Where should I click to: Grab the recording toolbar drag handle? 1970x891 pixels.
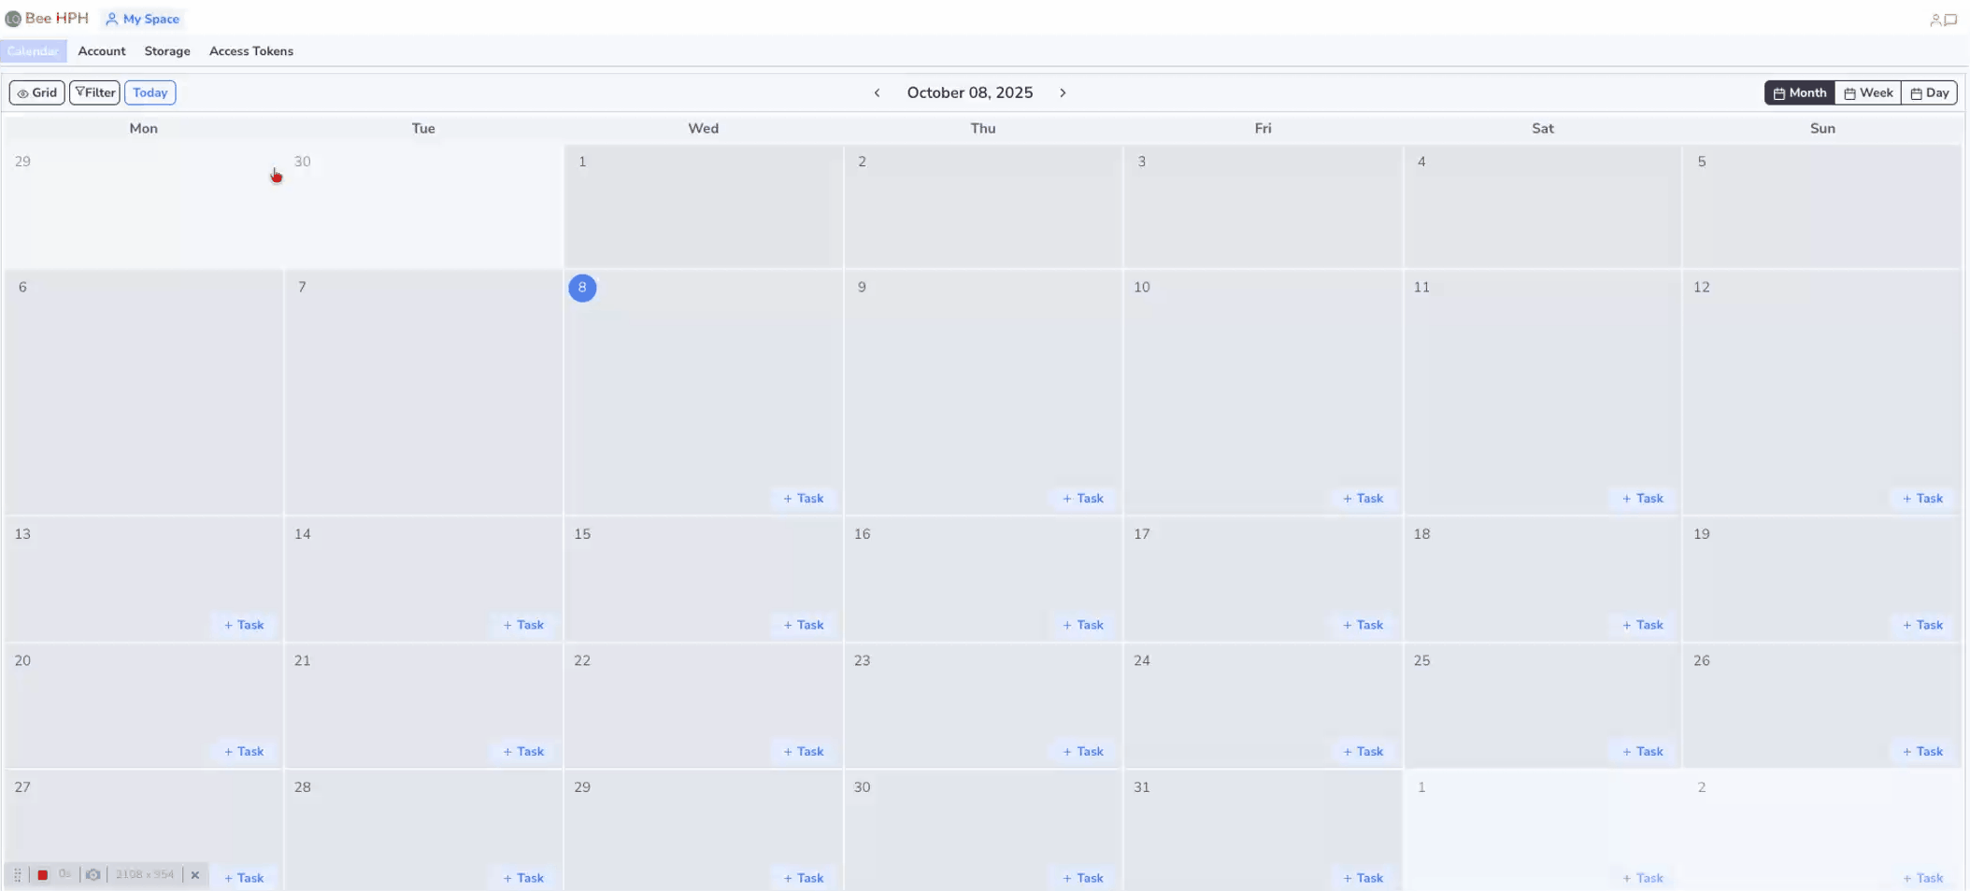click(18, 875)
